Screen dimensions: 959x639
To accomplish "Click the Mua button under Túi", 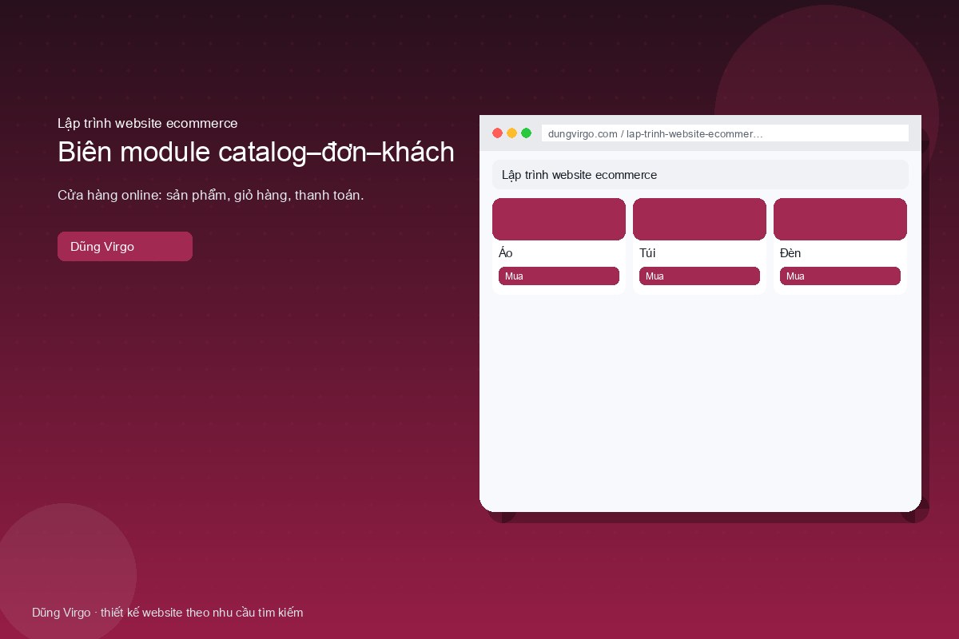I will click(x=699, y=276).
